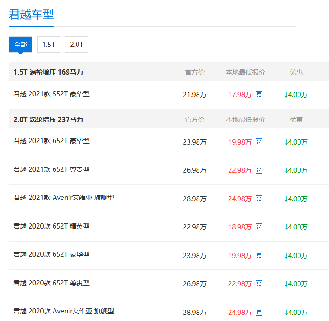329x321 pixels.
Task: Click the 18.98万 lowest local price
Action: pyautogui.click(x=240, y=227)
